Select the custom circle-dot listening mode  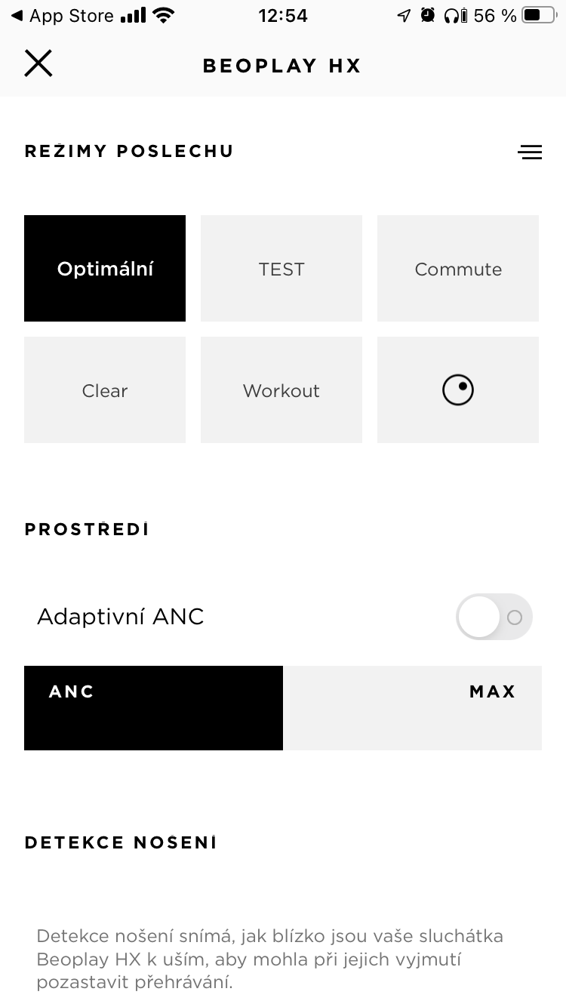pyautogui.click(x=458, y=390)
